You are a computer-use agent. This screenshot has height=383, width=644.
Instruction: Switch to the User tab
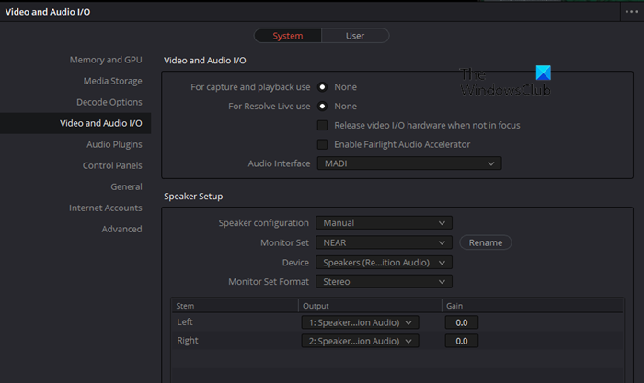(354, 36)
